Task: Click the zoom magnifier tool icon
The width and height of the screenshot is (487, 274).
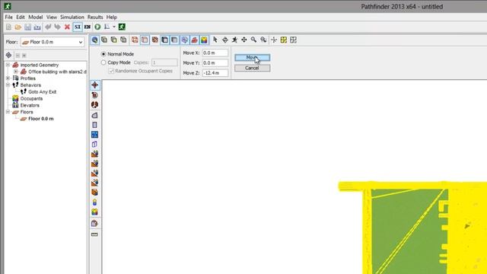Action: click(x=253, y=40)
